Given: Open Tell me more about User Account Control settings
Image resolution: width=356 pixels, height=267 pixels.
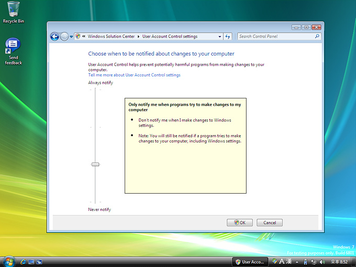Looking at the screenshot, I should (134, 75).
